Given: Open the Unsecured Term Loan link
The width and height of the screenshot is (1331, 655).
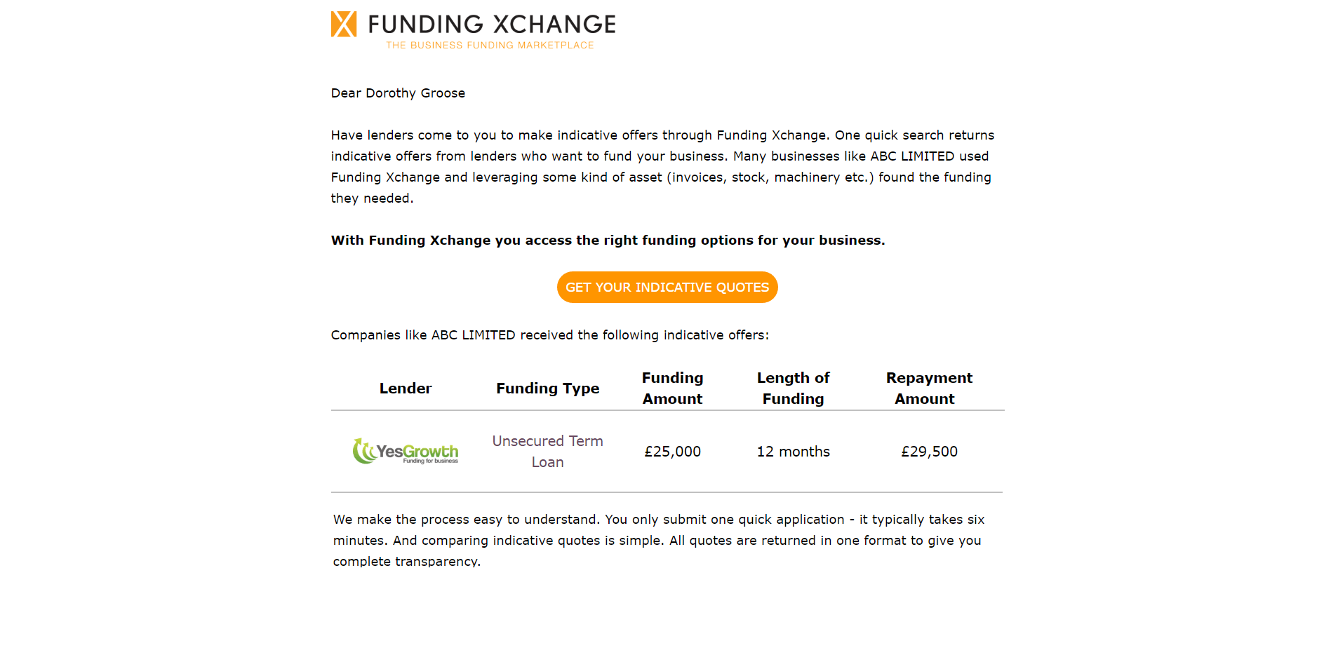Looking at the screenshot, I should pyautogui.click(x=548, y=452).
